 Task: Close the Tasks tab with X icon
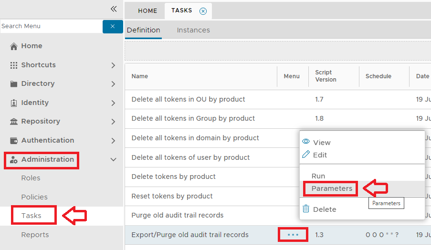coord(203,11)
